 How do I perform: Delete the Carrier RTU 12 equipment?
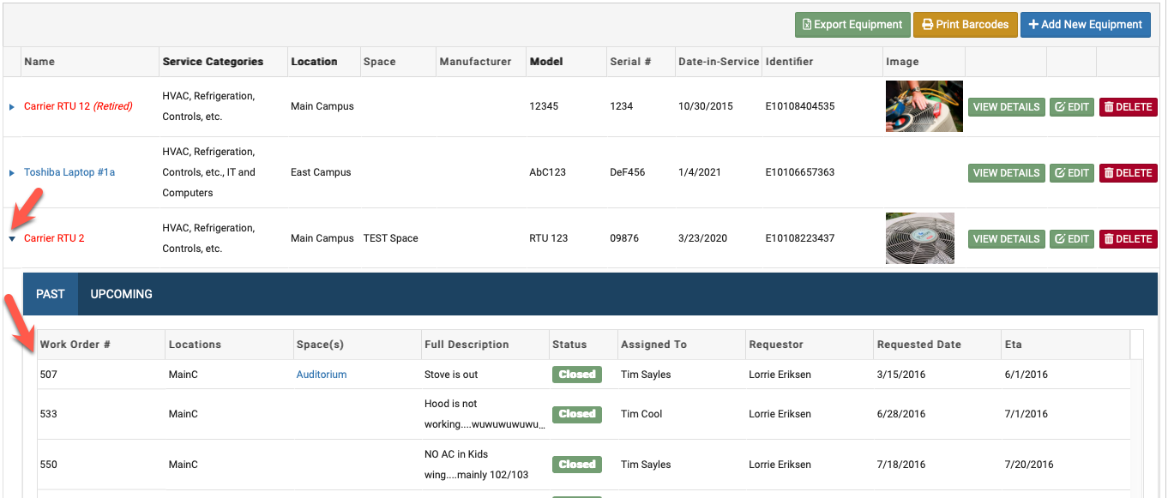pos(1128,107)
